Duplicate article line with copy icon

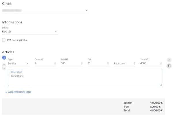[169, 66]
